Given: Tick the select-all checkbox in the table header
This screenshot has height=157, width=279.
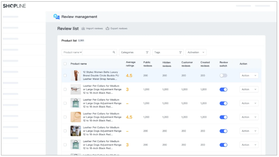Looking at the screenshot, I should tap(65, 64).
